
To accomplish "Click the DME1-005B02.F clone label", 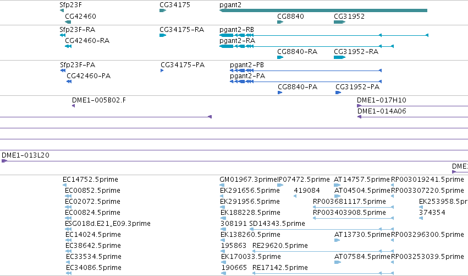I will point(99,100).
